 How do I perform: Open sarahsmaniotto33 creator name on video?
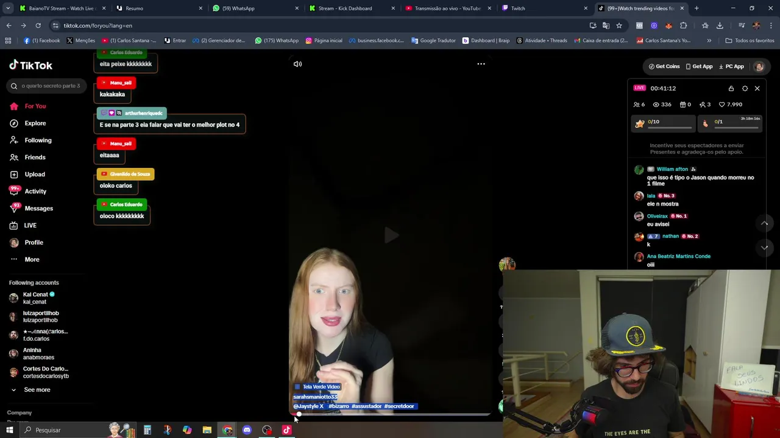(315, 397)
